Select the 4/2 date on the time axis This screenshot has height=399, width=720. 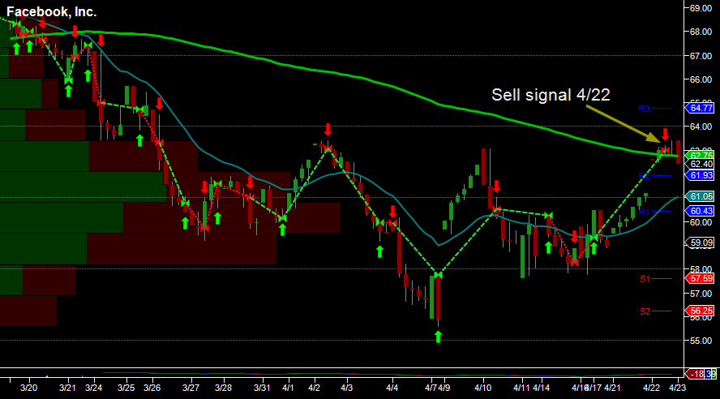pos(314,388)
